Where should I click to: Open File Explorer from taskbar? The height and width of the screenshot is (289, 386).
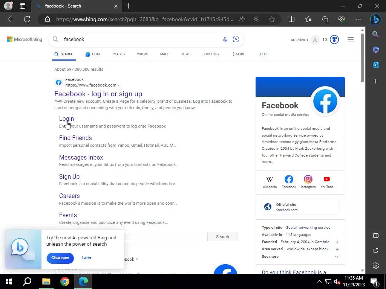click(46, 281)
